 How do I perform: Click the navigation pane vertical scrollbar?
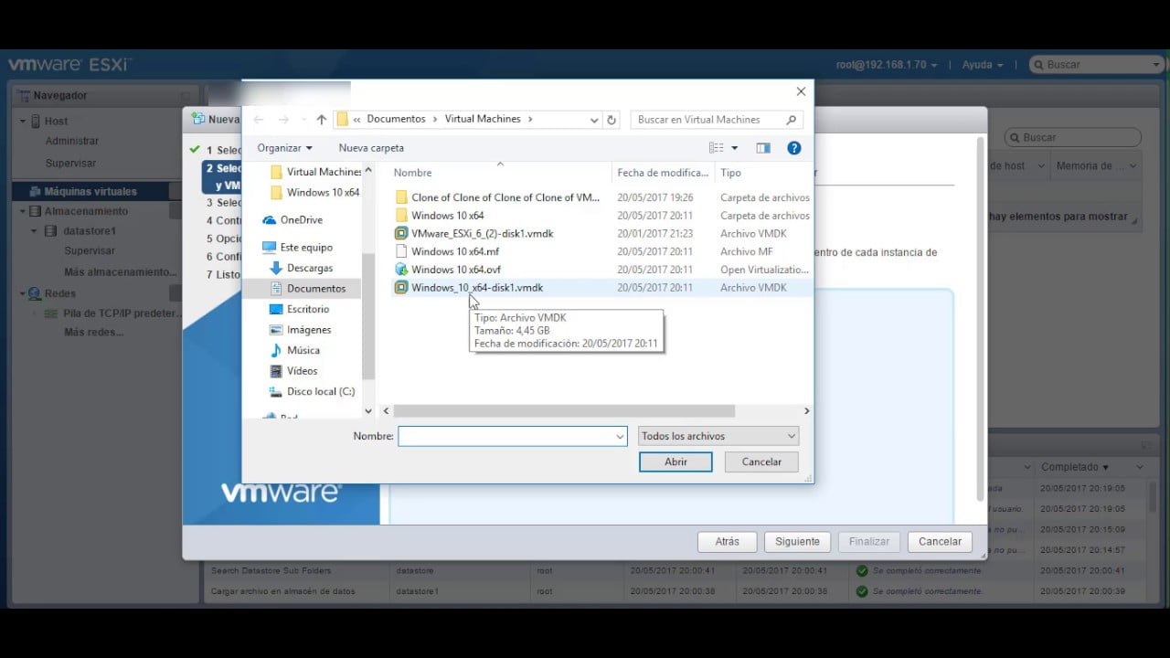click(x=368, y=316)
